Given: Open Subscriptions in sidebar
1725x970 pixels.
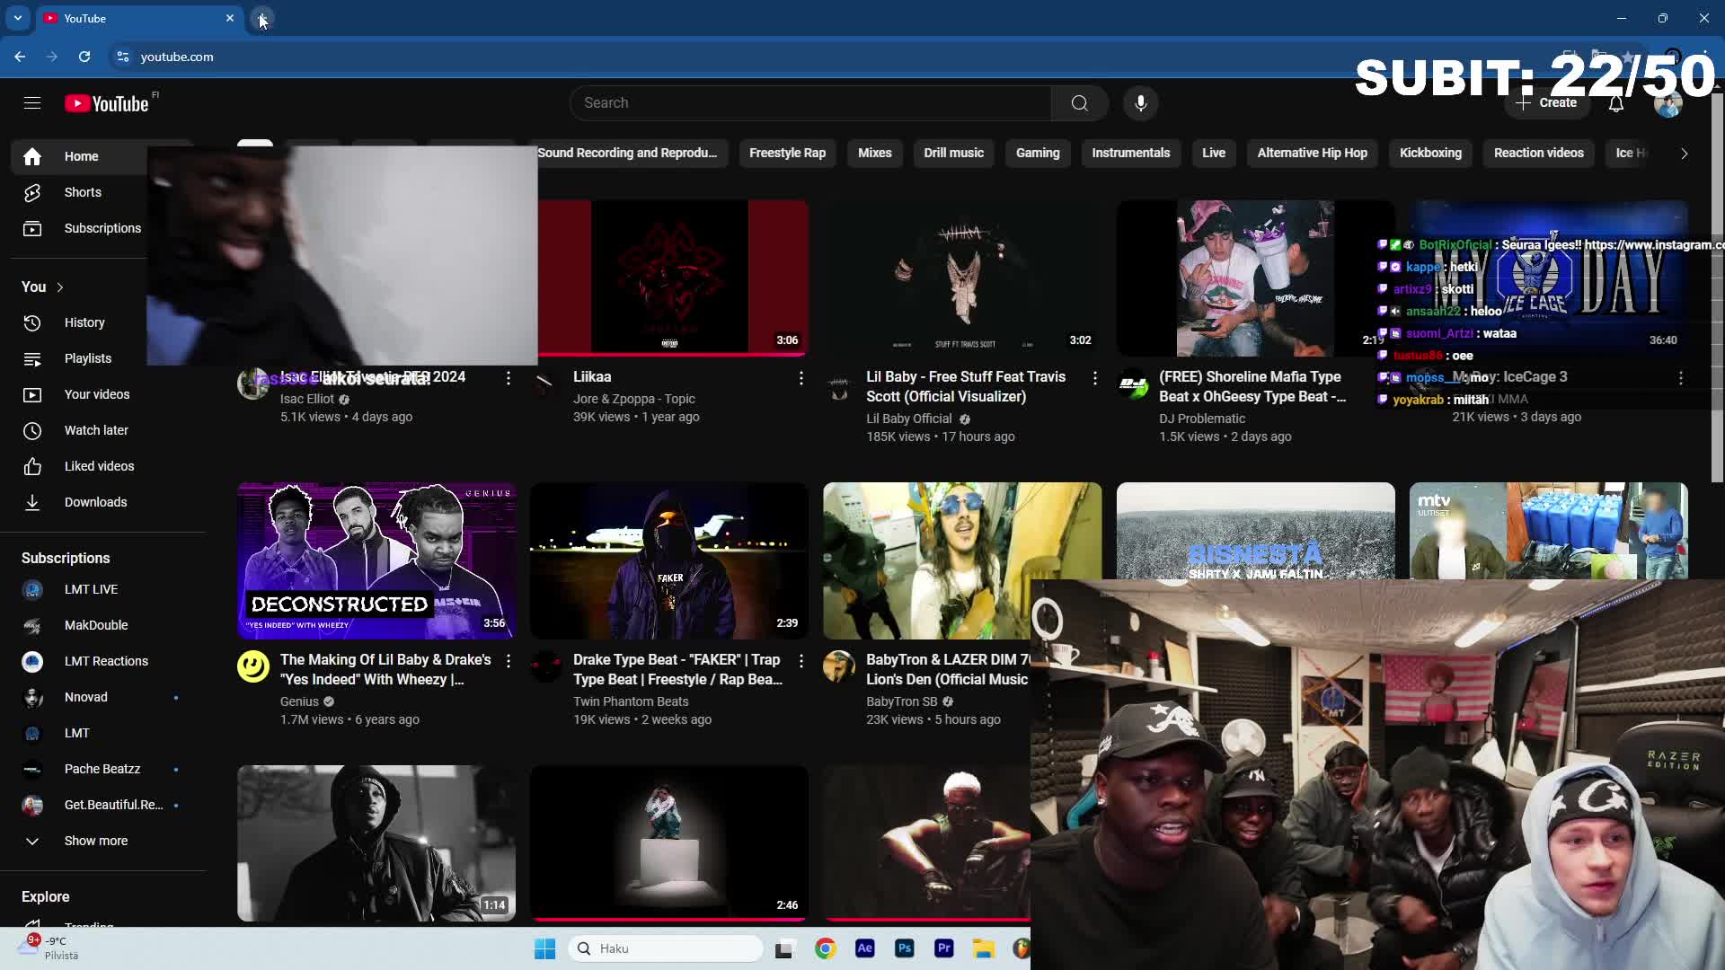Looking at the screenshot, I should point(102,228).
